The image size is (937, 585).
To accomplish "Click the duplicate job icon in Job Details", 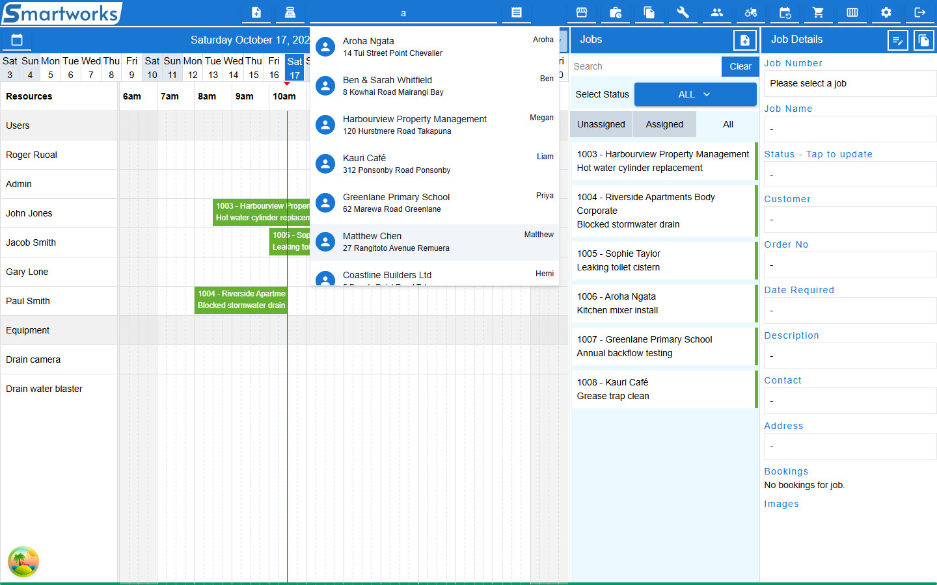I will tap(924, 40).
